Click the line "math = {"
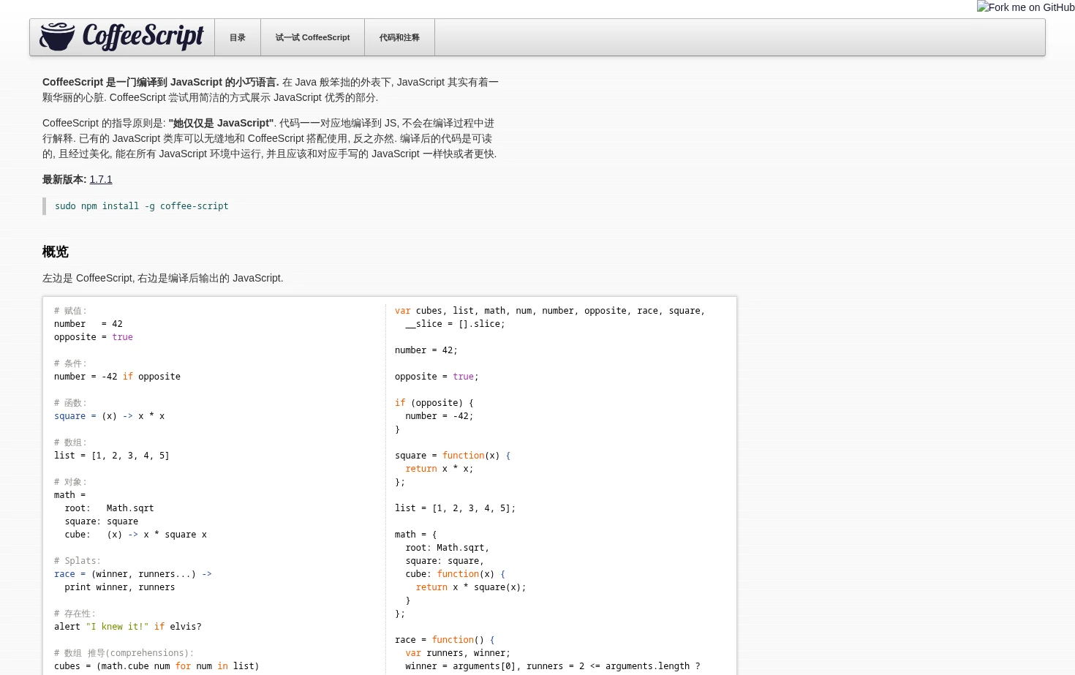 click(x=416, y=535)
